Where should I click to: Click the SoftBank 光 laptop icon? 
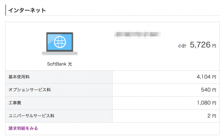(60, 43)
